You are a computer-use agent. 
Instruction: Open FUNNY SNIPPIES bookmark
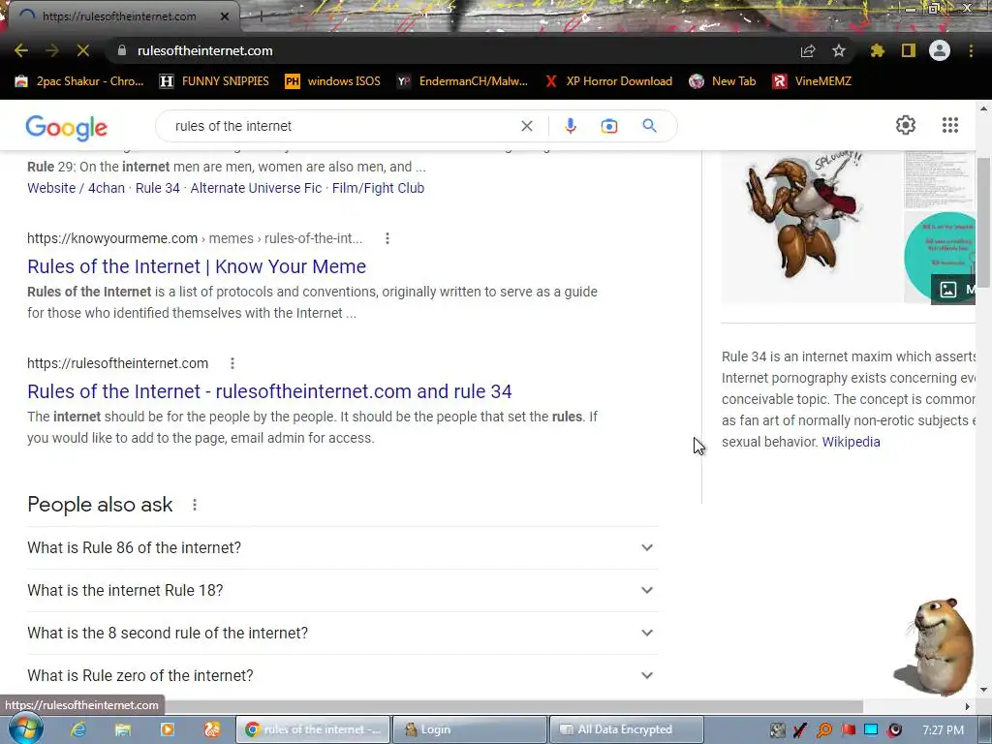(x=214, y=81)
